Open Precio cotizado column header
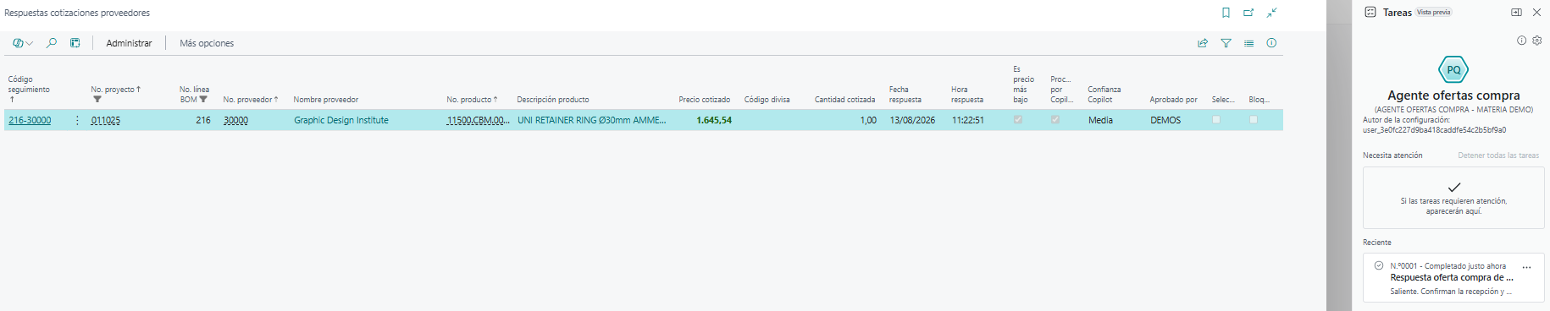The width and height of the screenshot is (1550, 311). click(704, 100)
